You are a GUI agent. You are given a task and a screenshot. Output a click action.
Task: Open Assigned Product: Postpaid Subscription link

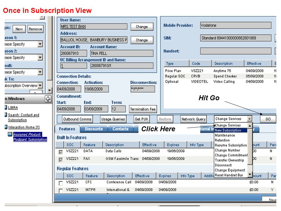tap(30, 137)
